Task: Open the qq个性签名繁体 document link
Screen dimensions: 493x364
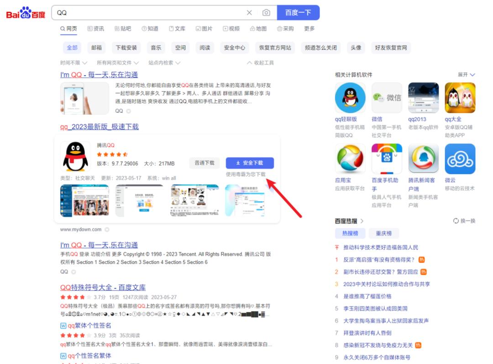Action: pos(89,356)
